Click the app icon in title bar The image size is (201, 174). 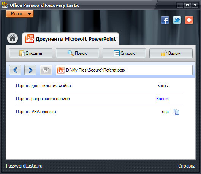click(x=5, y=5)
